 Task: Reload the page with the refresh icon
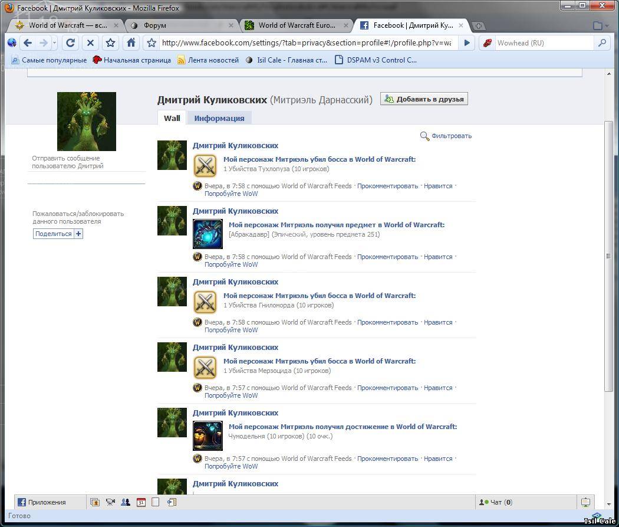click(x=70, y=42)
